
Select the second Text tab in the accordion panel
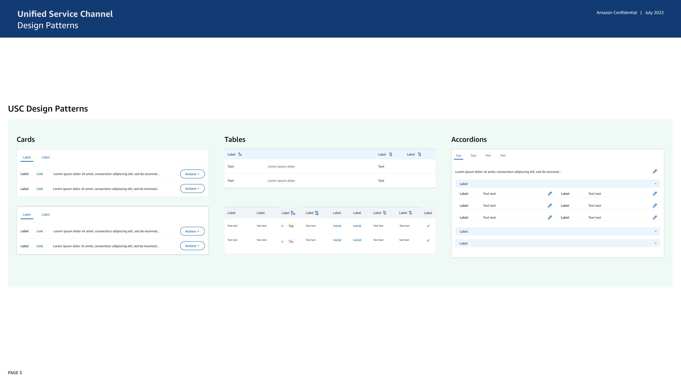(473, 156)
